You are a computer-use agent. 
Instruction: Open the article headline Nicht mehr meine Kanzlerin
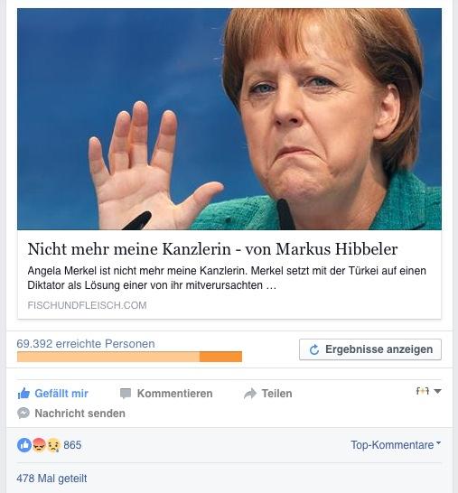coord(212,249)
